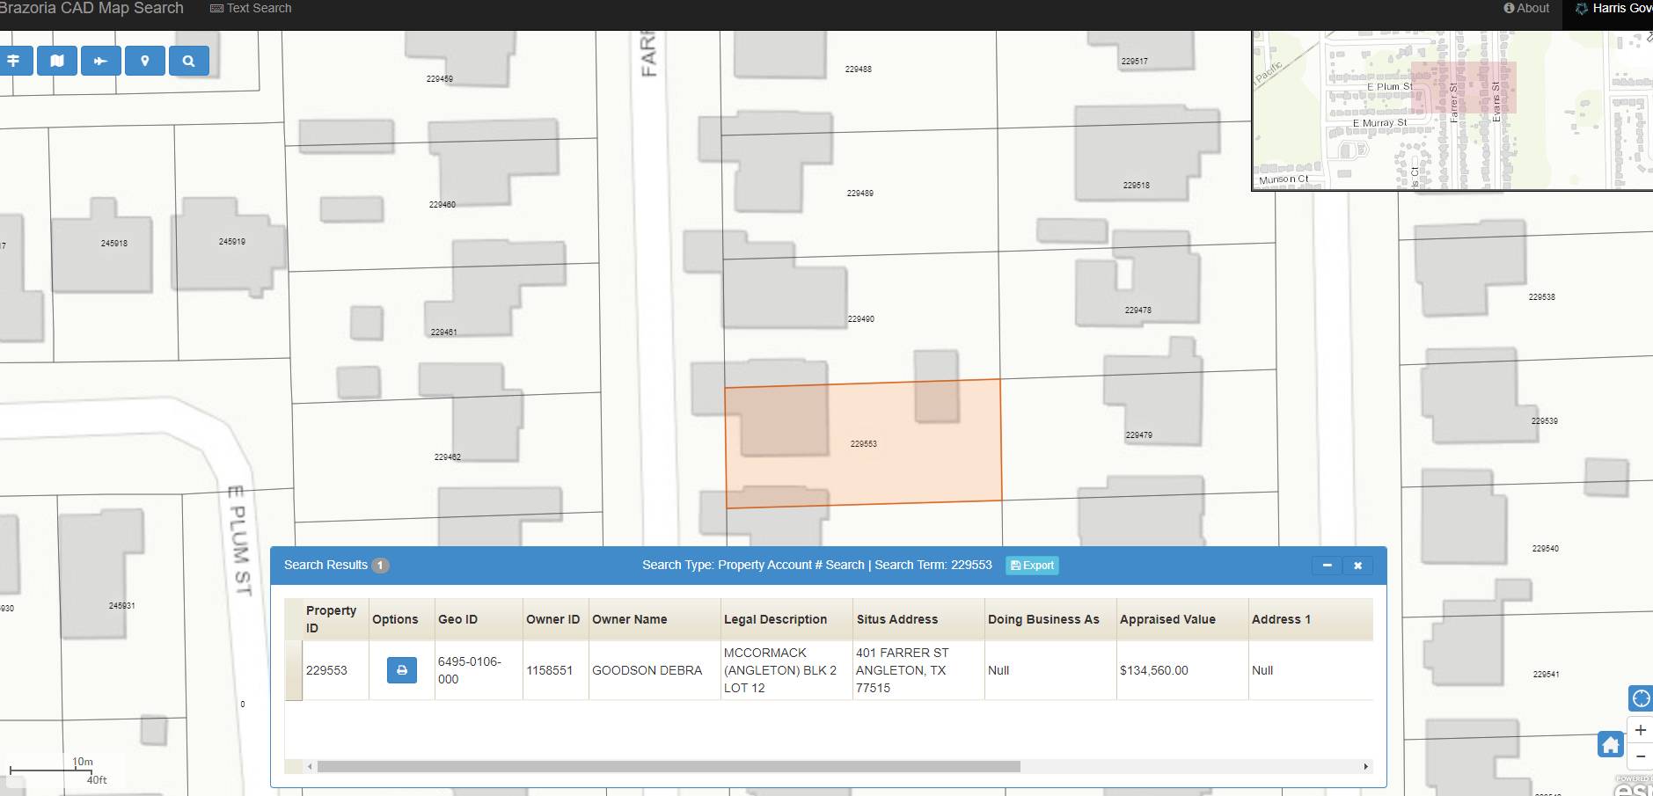Sort results by Appraised Value column
The image size is (1653, 796).
coord(1167,619)
